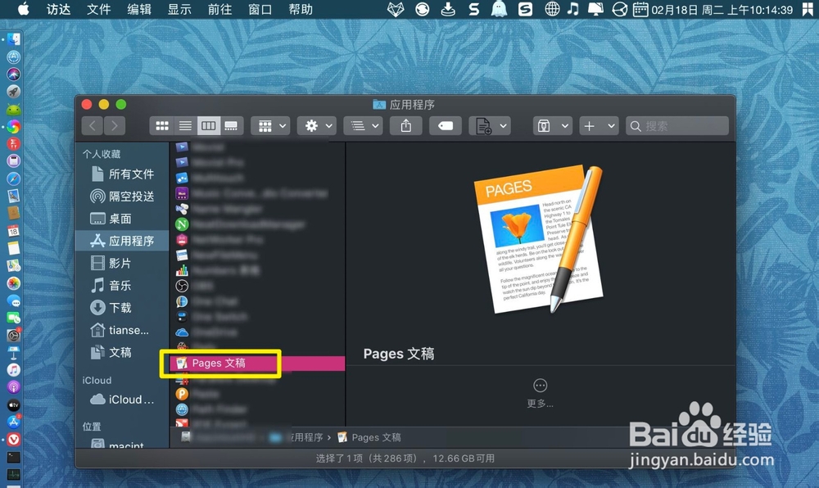Image resolution: width=819 pixels, height=488 pixels.
Task: Go forward with the Finder forward arrow
Action: [115, 126]
